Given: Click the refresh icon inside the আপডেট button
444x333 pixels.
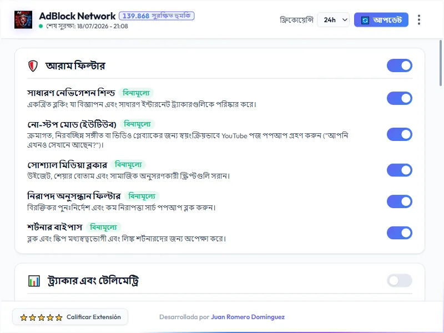Looking at the screenshot, I should (x=365, y=20).
